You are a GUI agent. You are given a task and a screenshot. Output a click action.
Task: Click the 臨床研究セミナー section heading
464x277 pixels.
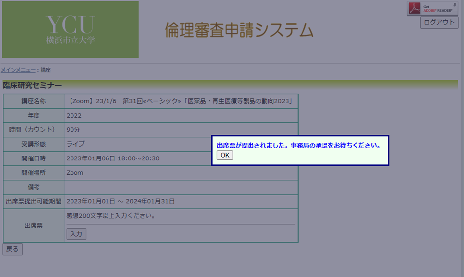[x=33, y=86]
